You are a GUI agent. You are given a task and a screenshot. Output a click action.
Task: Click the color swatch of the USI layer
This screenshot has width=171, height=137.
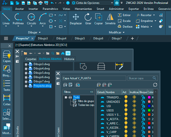(149, 106)
